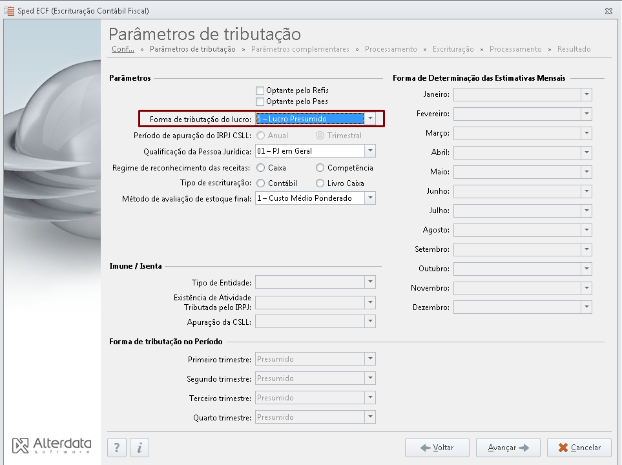Screen dimensions: 622x465
Task: Choose Competência revenue recognition regime
Action: (320, 168)
